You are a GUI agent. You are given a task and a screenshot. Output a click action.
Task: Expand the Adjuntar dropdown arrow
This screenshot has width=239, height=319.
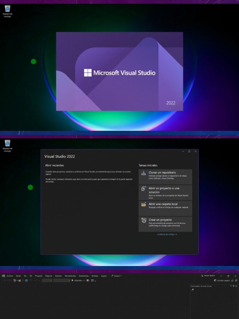coord(84,280)
